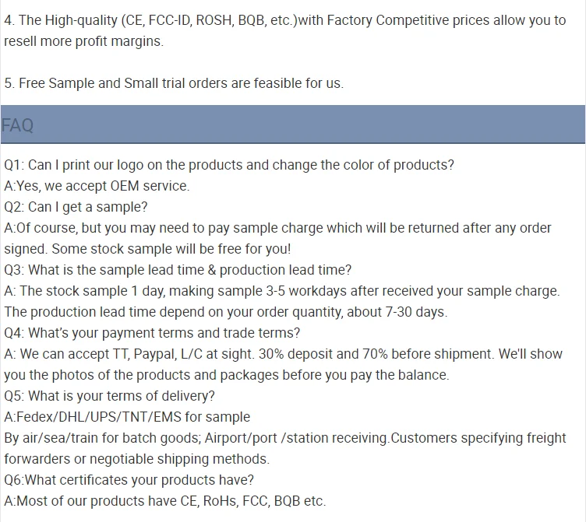Click the air/sea/train batch goods line
586x522 pixels.
pos(285,438)
